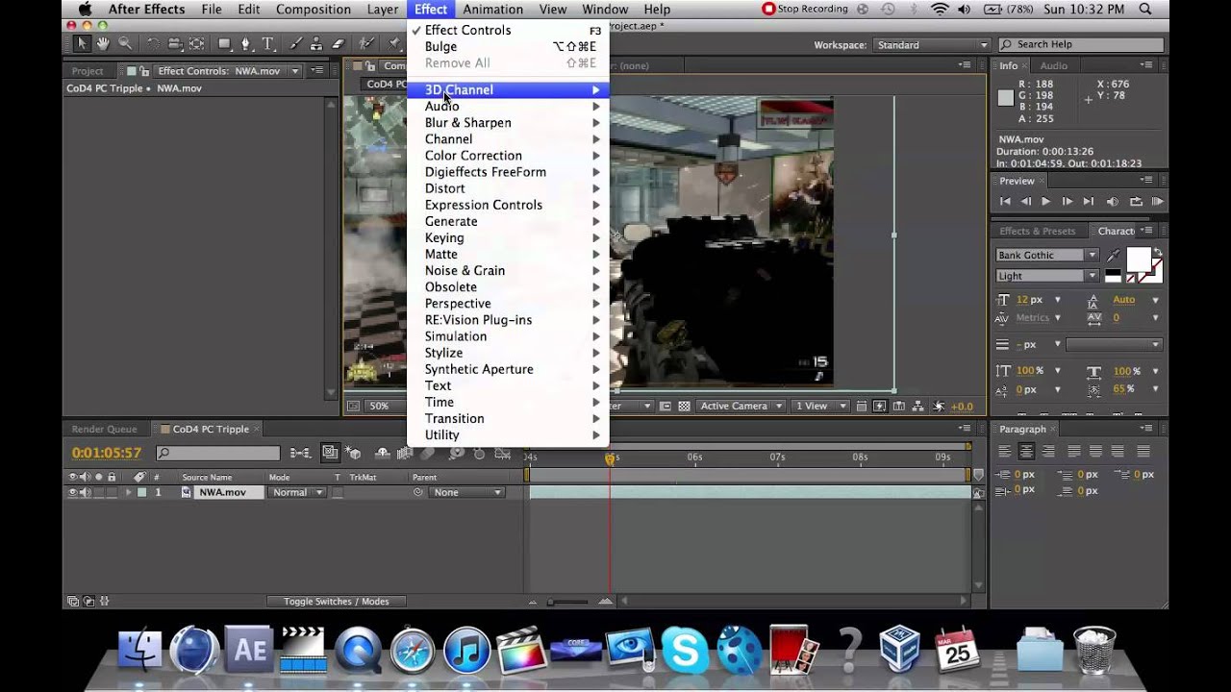Image resolution: width=1231 pixels, height=692 pixels.
Task: Select the Brush tool
Action: pyautogui.click(x=296, y=44)
